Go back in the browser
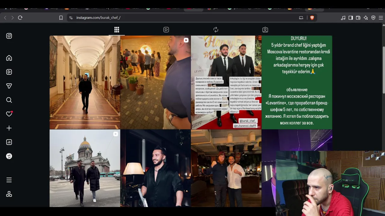This screenshot has height=216, width=385. (5, 18)
